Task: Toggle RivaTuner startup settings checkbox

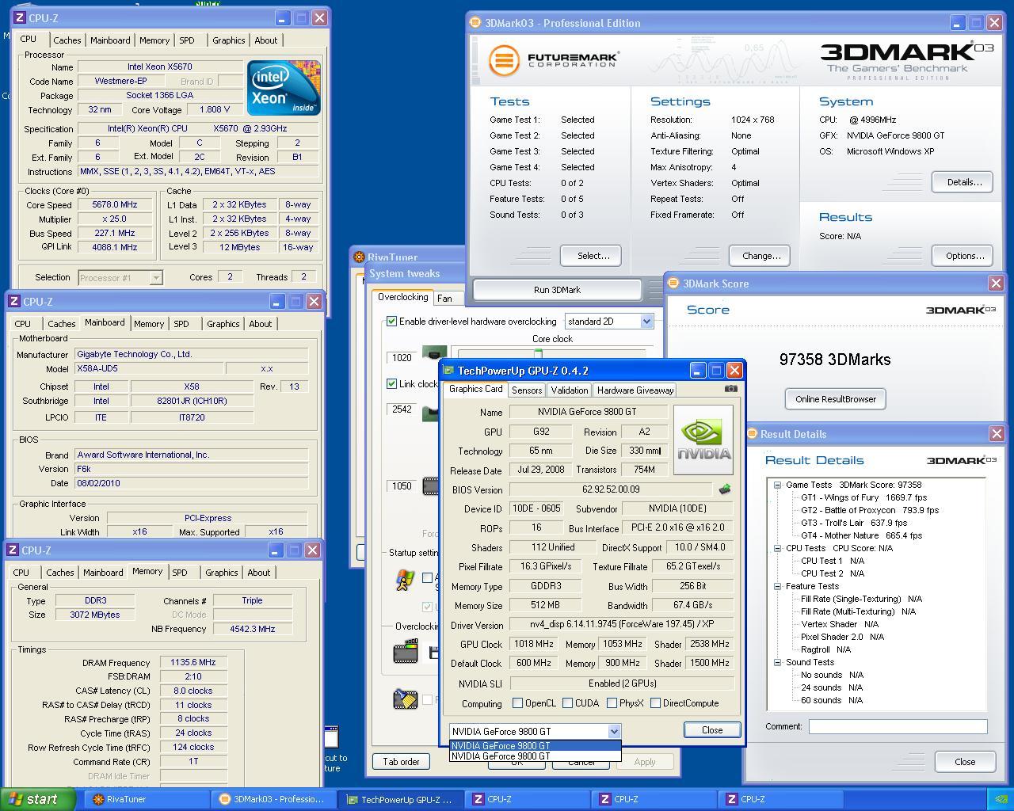Action: [x=428, y=577]
